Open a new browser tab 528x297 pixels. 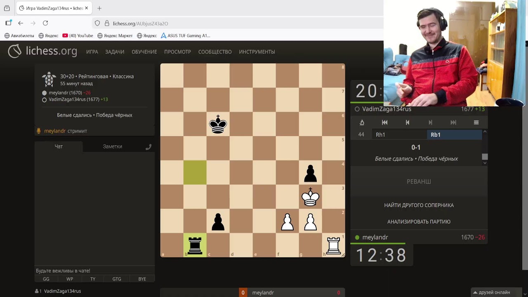[99, 8]
